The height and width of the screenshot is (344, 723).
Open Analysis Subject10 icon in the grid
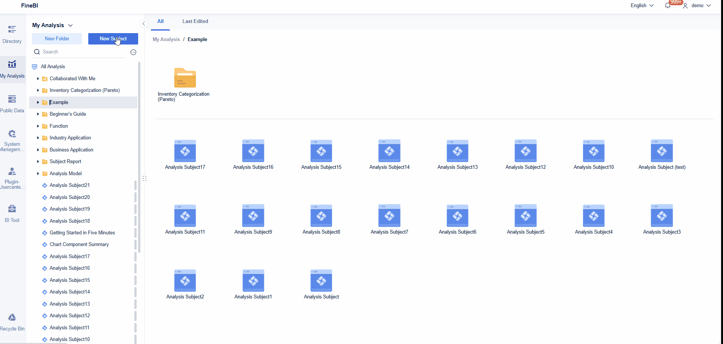tap(594, 151)
